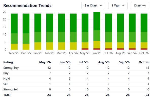Click the Dec '25 bar in the chart
The image size is (152, 99).
(26, 32)
